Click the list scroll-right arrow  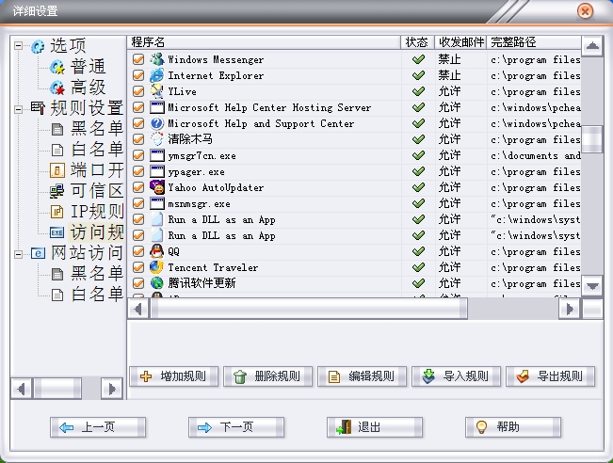click(x=569, y=310)
